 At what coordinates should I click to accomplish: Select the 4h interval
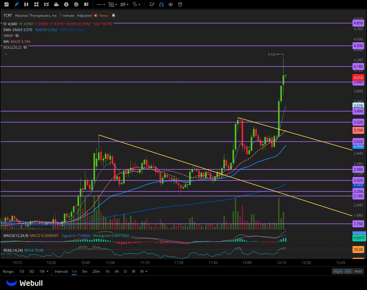(x=117, y=271)
